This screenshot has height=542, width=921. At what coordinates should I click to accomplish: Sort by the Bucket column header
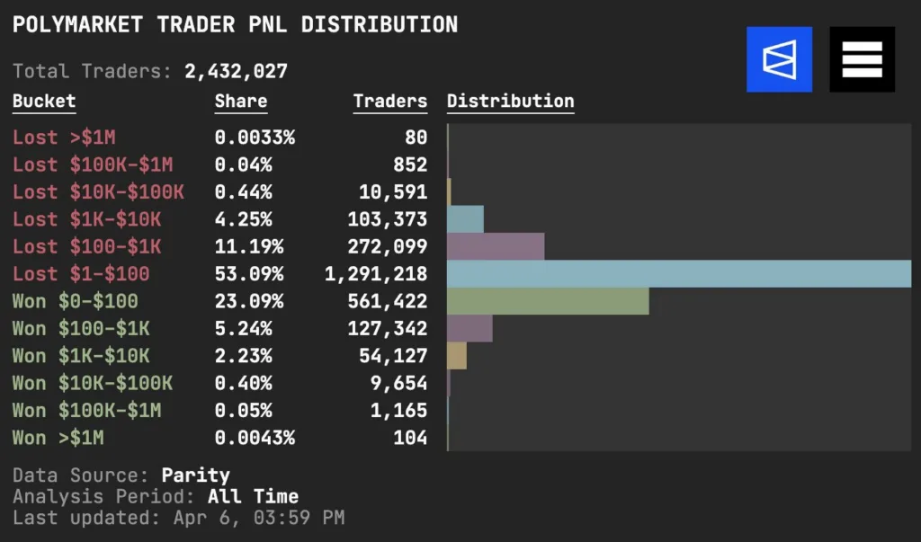tap(44, 102)
